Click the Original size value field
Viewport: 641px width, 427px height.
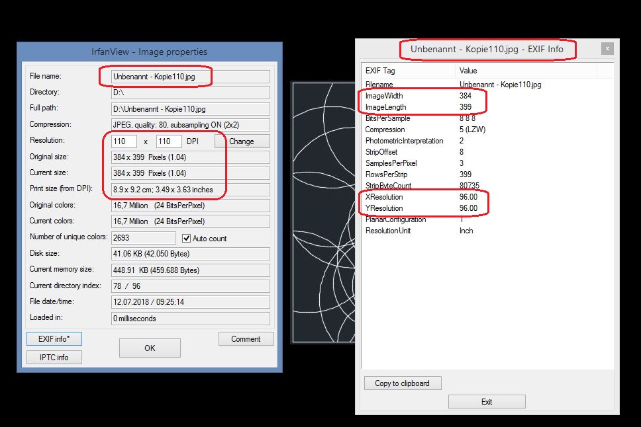191,157
